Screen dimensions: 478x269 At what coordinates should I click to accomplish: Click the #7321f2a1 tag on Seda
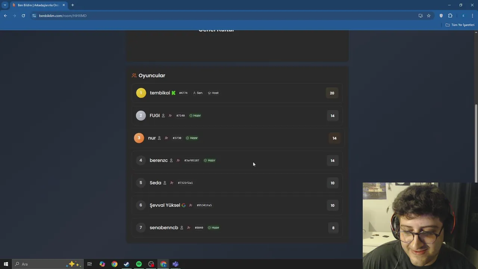[x=185, y=183]
